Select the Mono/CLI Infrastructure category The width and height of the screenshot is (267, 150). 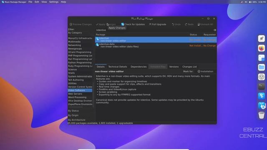[x=80, y=38]
